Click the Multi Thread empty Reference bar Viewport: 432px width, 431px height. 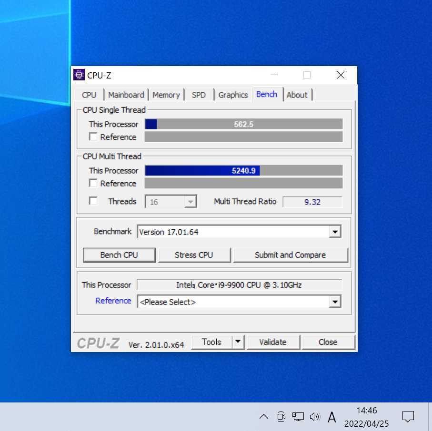click(244, 183)
